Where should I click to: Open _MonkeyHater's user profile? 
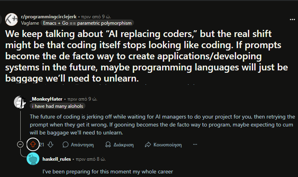tap(46, 99)
